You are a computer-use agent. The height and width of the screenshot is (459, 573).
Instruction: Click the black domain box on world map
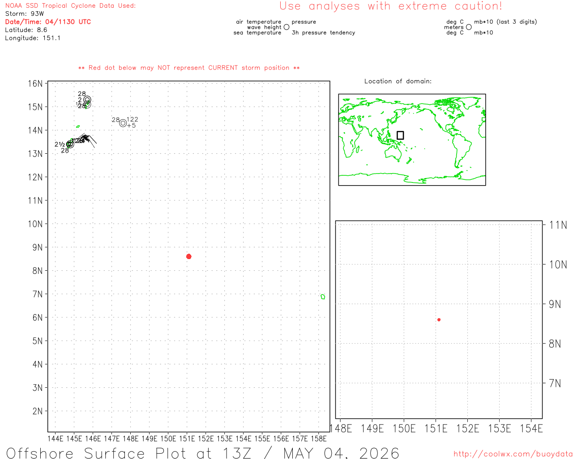pos(400,135)
